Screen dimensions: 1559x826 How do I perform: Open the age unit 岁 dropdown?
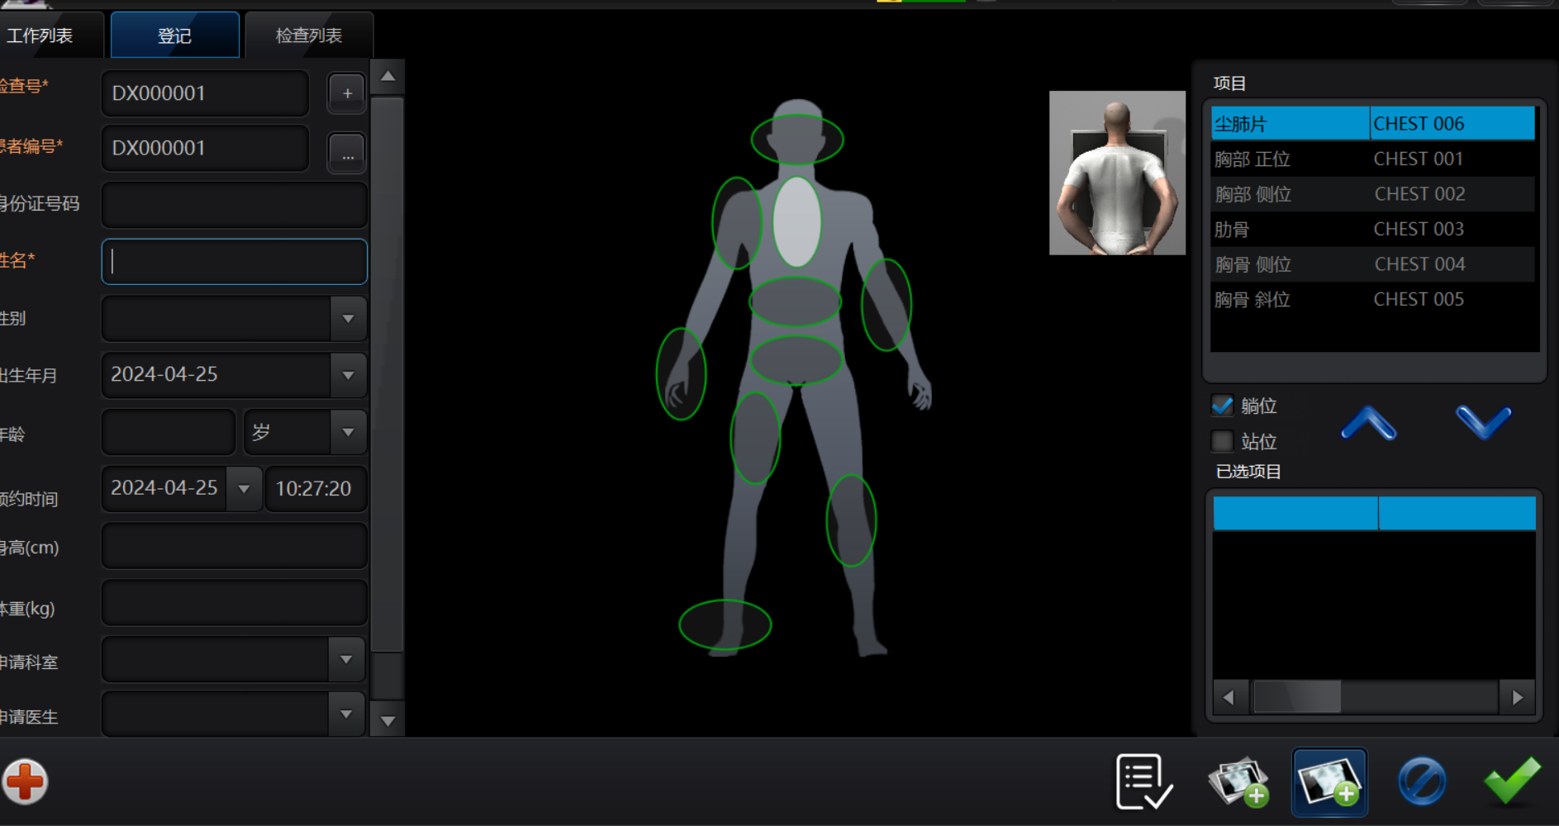tap(348, 432)
